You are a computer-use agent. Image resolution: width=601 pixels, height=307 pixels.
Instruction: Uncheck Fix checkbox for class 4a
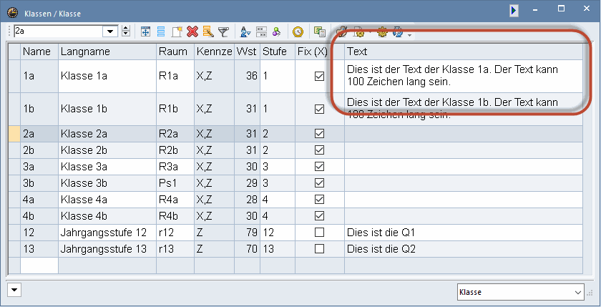(319, 200)
